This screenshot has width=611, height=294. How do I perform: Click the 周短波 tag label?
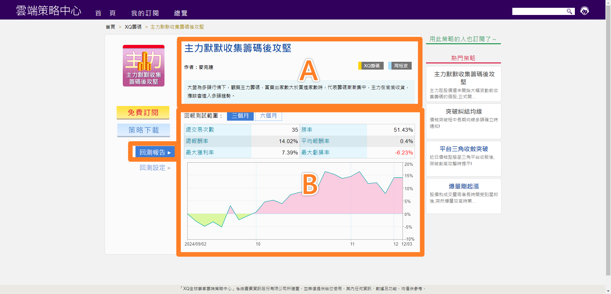[401, 66]
